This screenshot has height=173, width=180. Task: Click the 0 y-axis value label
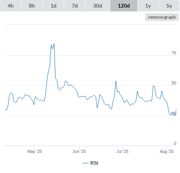pyautogui.click(x=175, y=143)
